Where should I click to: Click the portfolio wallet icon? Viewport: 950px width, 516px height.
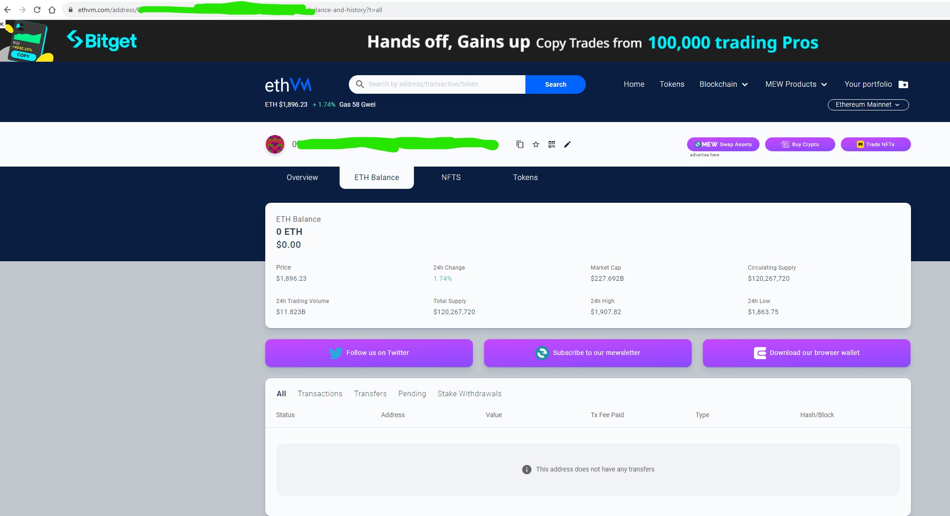(905, 84)
